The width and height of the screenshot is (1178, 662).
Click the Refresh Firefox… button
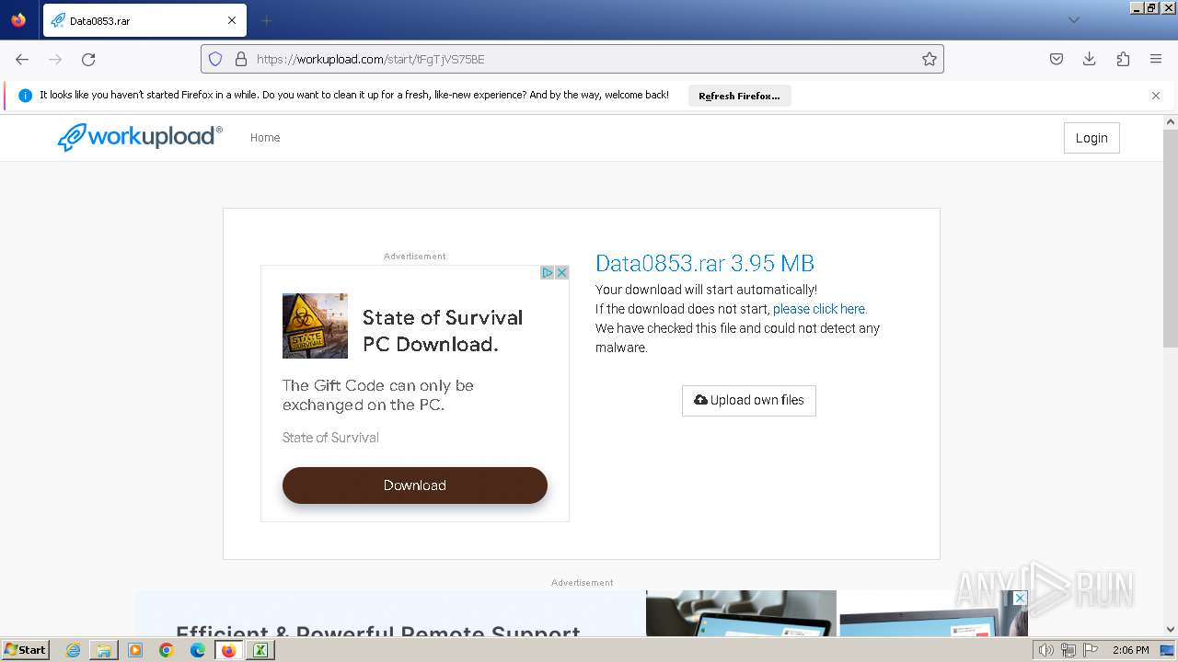739,96
